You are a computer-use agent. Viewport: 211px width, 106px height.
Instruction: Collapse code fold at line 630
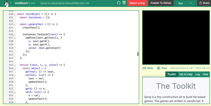[x=15, y=14]
